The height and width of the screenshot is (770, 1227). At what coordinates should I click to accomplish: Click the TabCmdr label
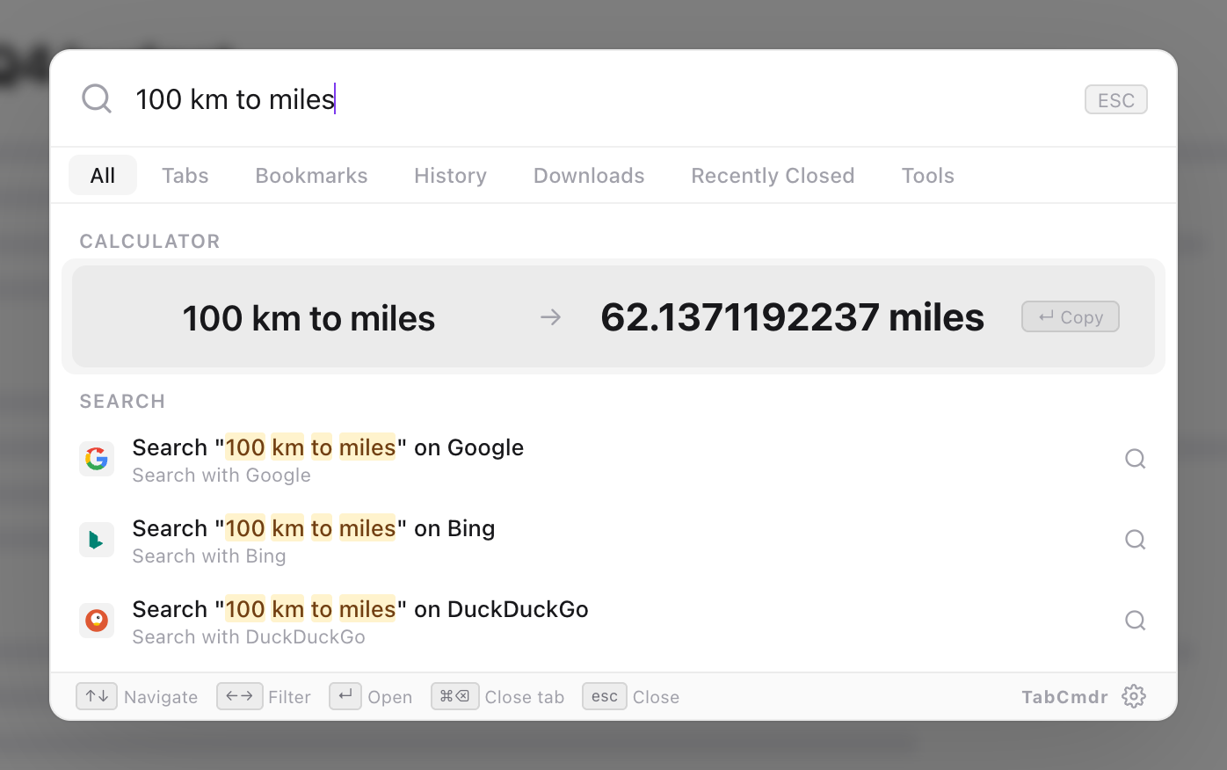(1064, 697)
